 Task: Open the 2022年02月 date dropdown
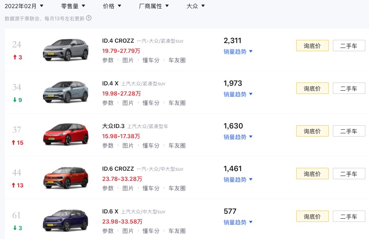tap(24, 6)
